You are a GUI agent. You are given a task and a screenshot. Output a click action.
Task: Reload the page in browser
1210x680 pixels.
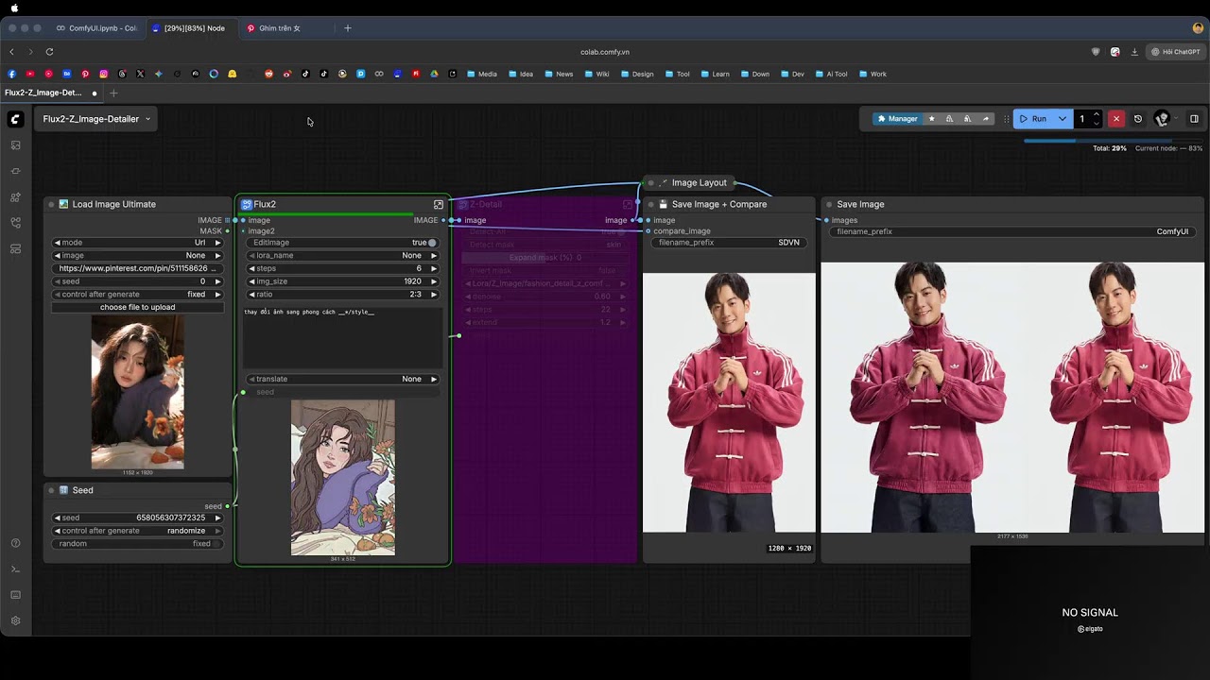click(x=49, y=52)
